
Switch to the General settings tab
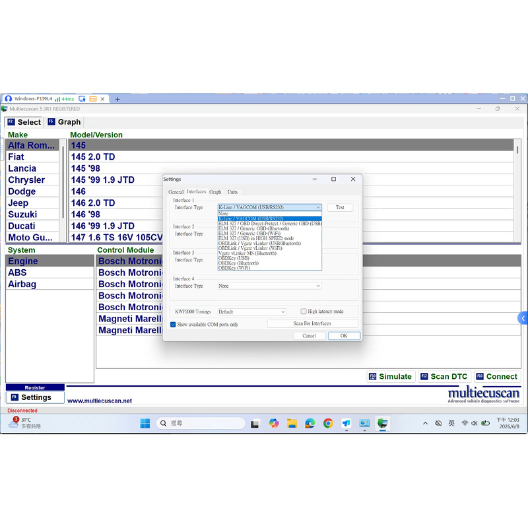click(176, 192)
